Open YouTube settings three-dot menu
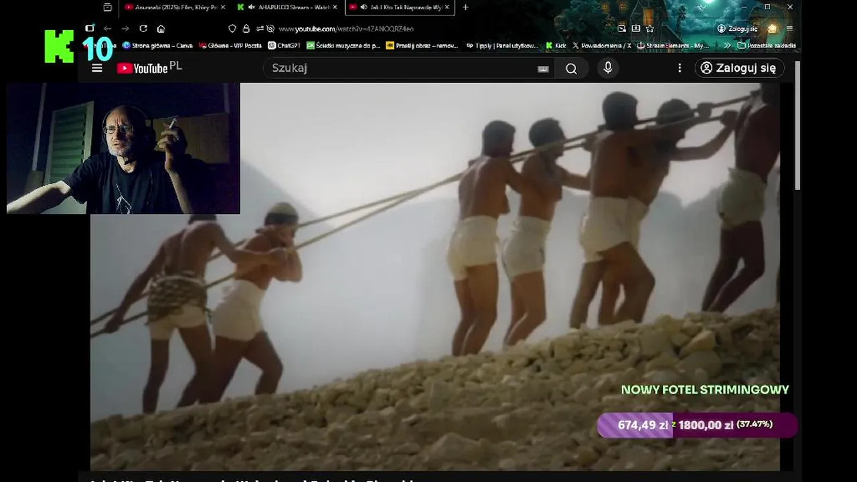 (680, 68)
